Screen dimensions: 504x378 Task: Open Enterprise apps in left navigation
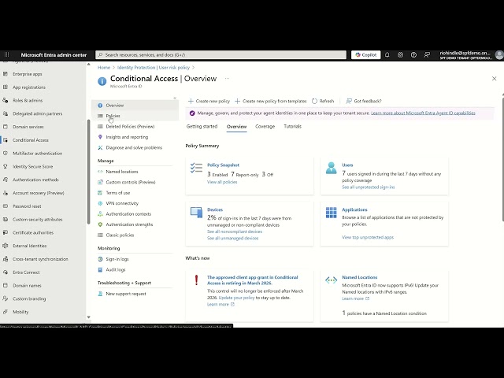28,74
